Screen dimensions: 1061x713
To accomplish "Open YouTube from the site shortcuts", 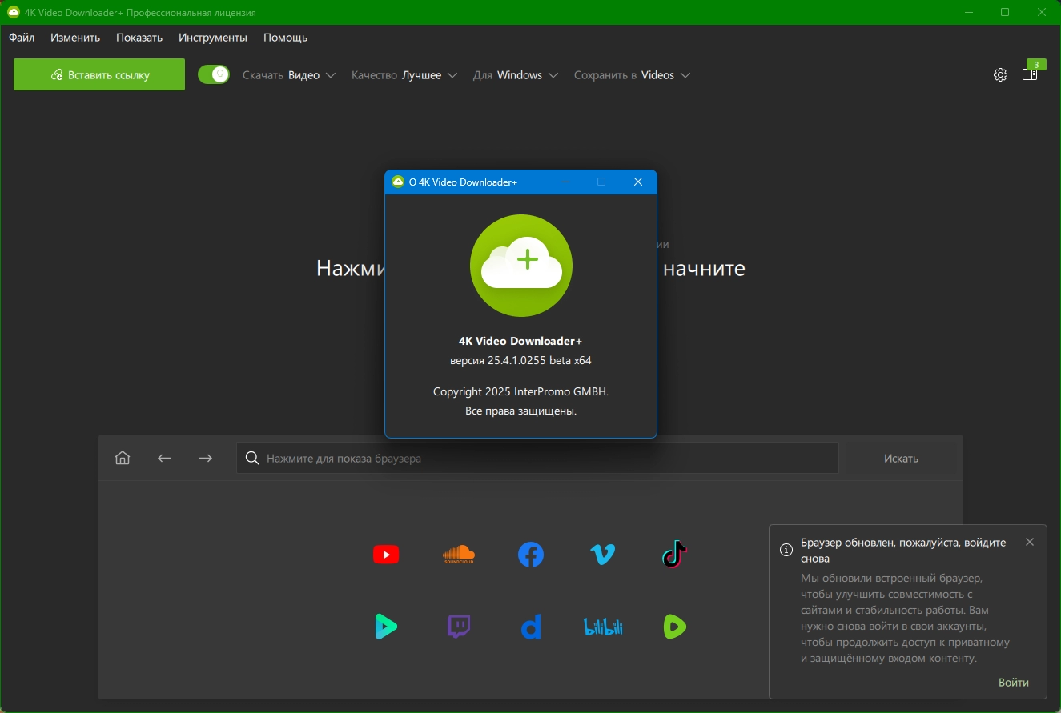I will click(x=386, y=555).
